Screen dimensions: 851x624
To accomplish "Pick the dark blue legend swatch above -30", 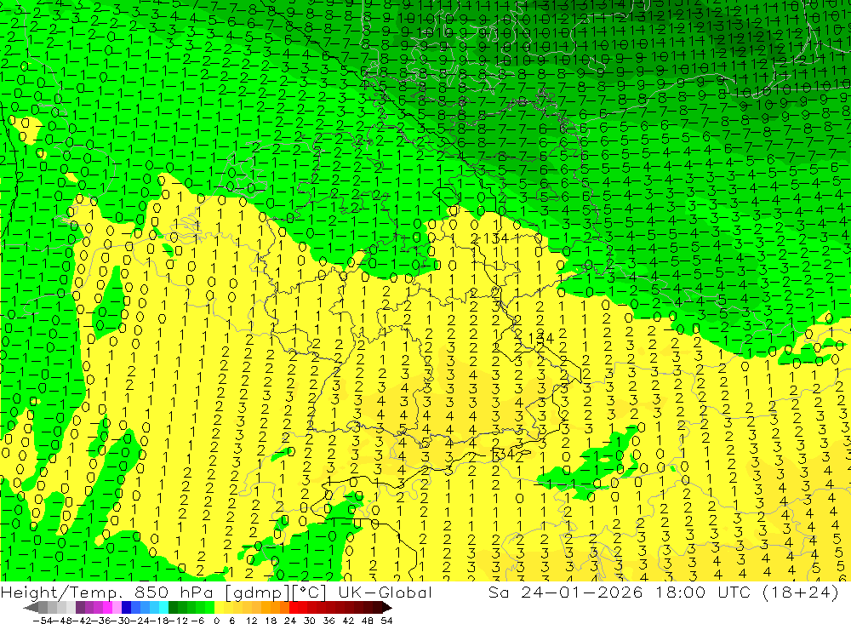I will pos(126,608).
